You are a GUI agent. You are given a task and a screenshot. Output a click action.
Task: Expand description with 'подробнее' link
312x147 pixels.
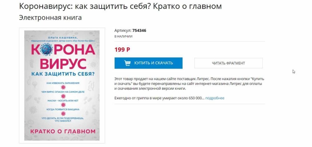pos(215,98)
